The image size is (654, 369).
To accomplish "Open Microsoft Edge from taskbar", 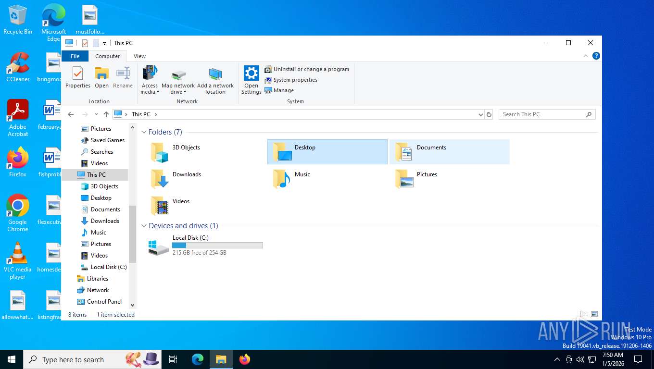I will (x=198, y=359).
